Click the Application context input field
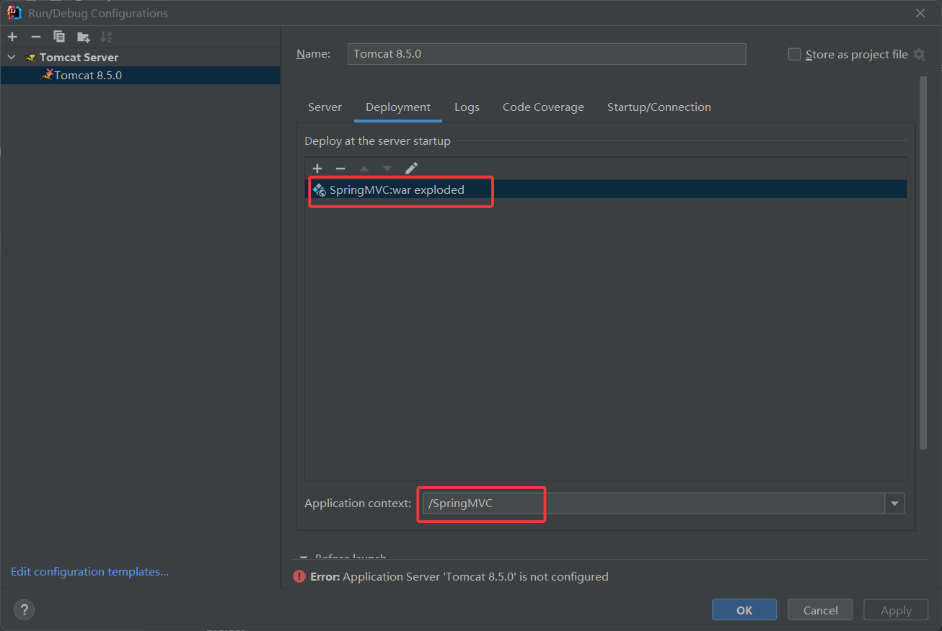This screenshot has height=631, width=942. point(653,504)
